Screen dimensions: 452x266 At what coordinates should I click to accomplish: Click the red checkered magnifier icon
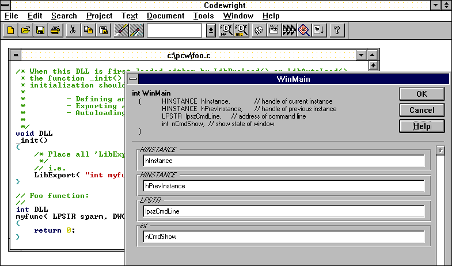click(x=304, y=31)
